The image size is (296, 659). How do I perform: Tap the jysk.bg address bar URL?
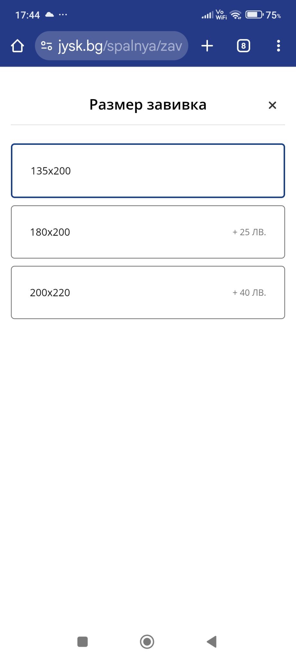(x=120, y=46)
